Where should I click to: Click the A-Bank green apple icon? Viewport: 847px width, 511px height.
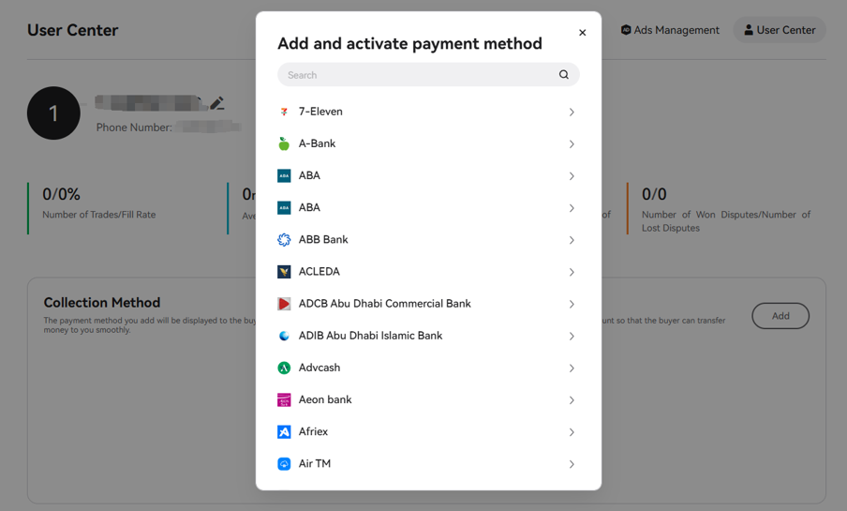pos(284,143)
